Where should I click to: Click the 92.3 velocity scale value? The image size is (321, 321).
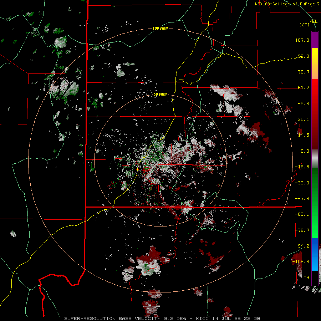[x=304, y=56]
